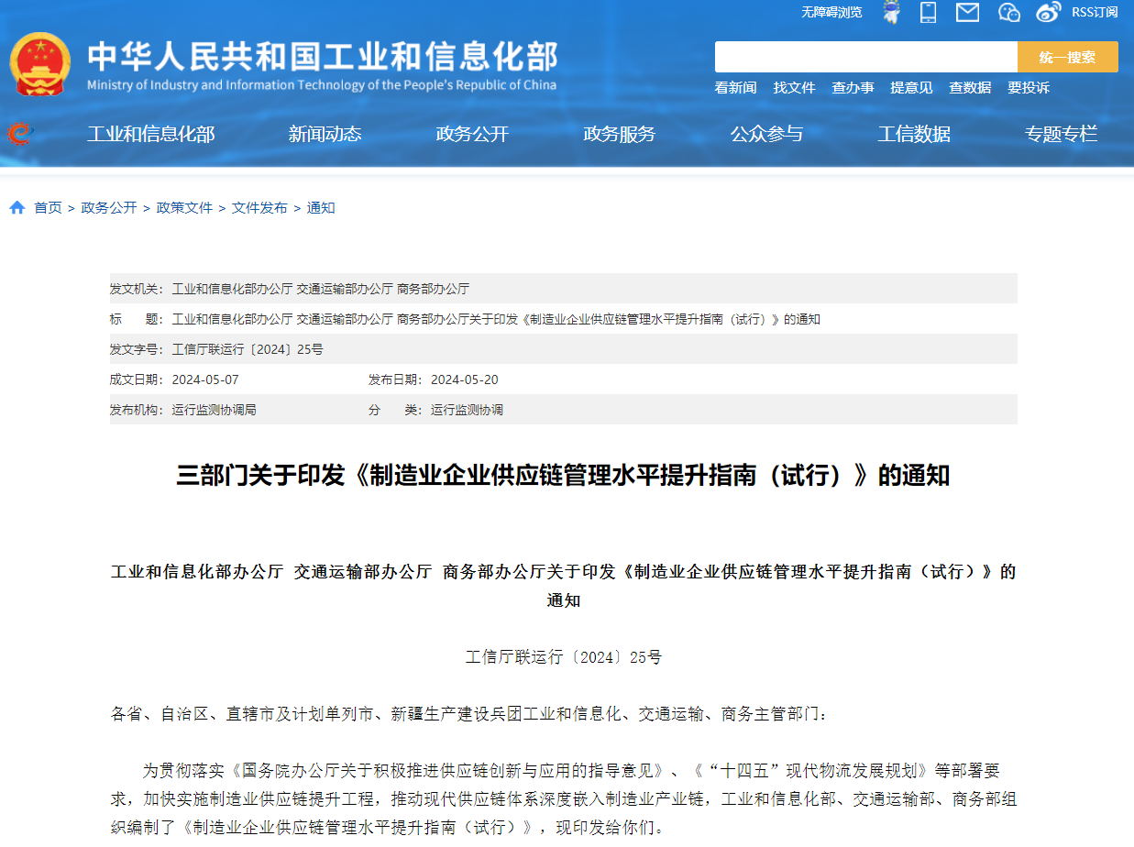Open the mobile phone version icon

tap(928, 12)
